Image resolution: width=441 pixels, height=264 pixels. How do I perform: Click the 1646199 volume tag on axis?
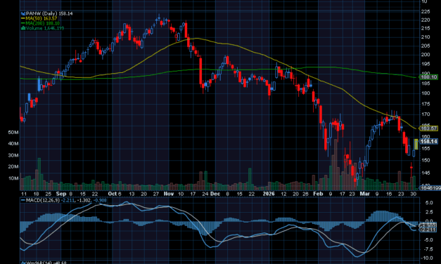coord(430,187)
